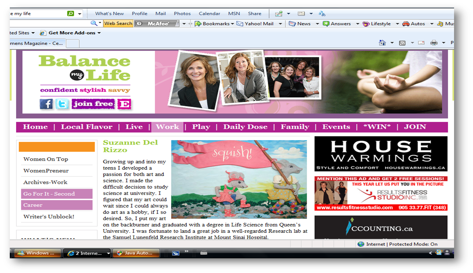The image size is (473, 273).
Task: Open the *WIN* navigation item
Action: 377,127
